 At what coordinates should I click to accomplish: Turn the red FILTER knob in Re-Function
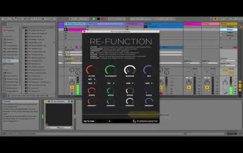92,70
